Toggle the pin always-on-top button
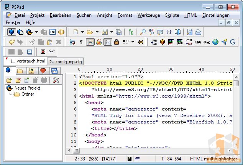Screen dimensions: 243x165 click(x=140, y=42)
